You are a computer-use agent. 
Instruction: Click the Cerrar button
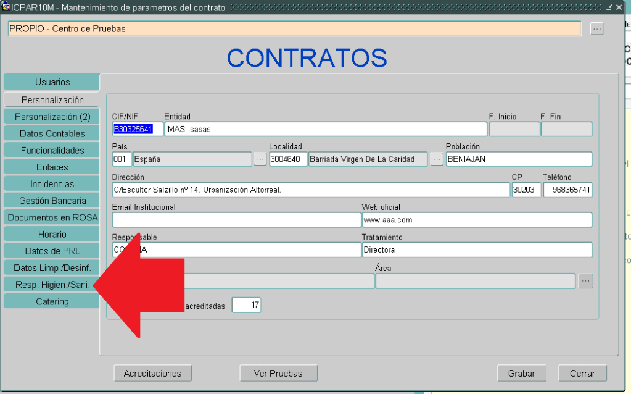tap(582, 373)
